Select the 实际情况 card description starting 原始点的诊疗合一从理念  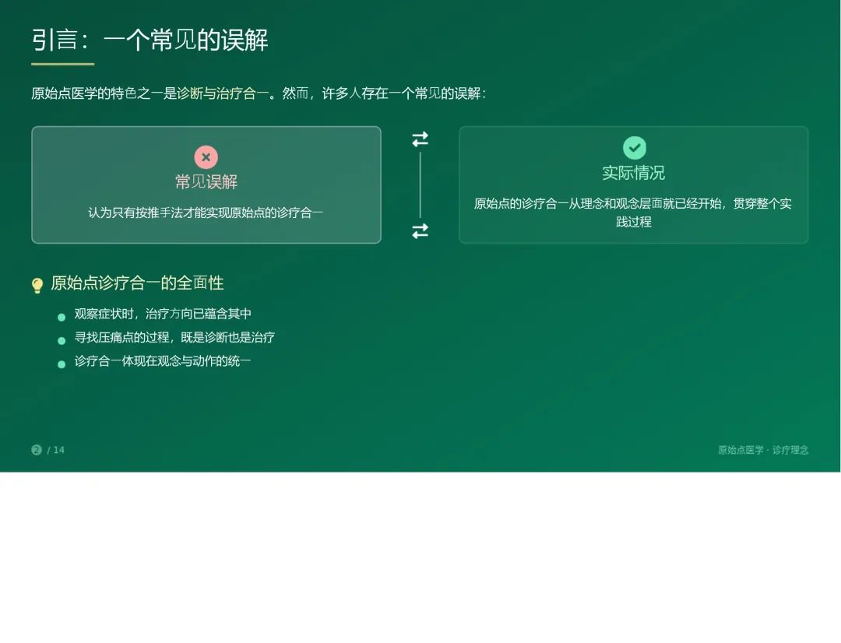coord(633,213)
